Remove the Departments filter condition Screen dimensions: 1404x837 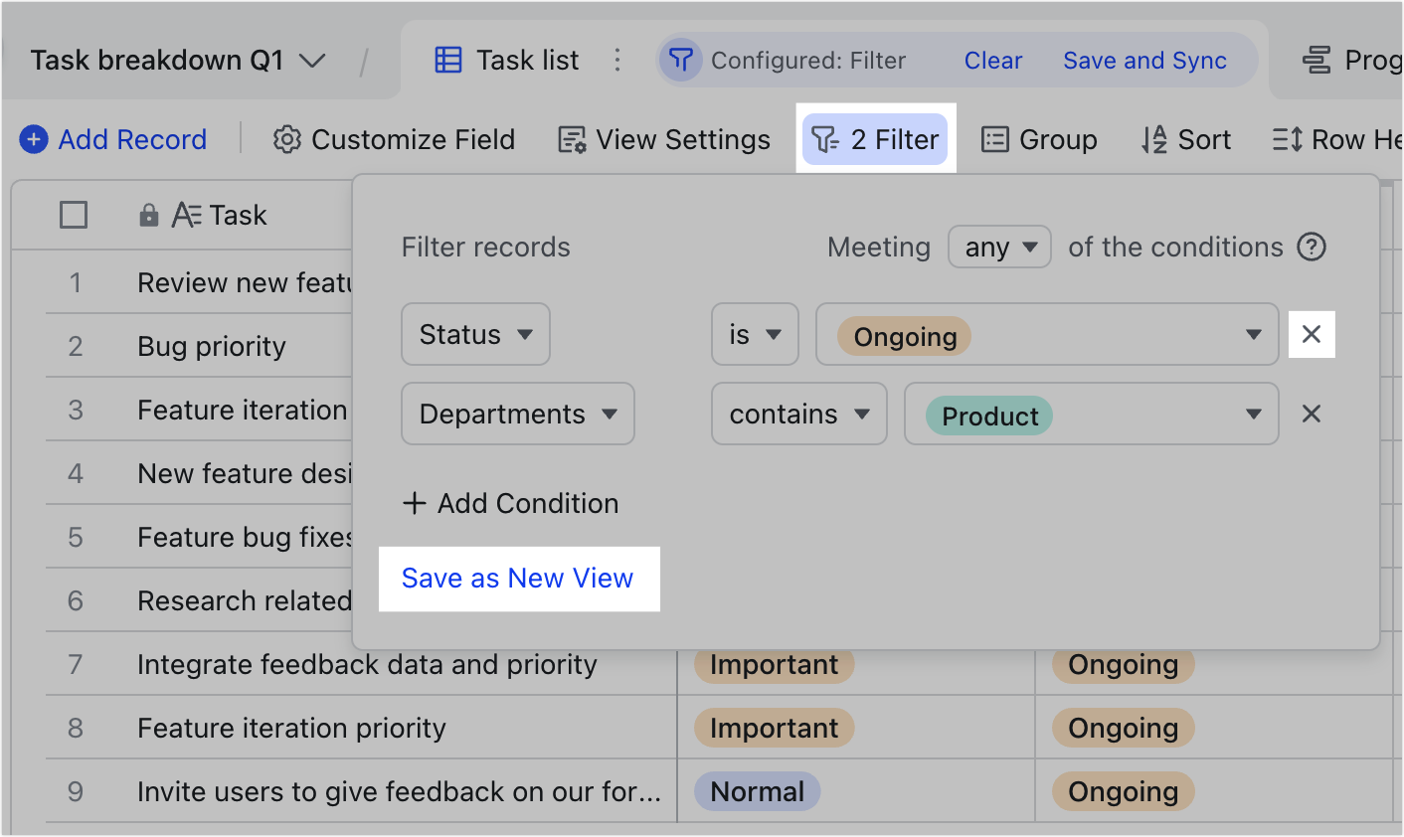1311,414
